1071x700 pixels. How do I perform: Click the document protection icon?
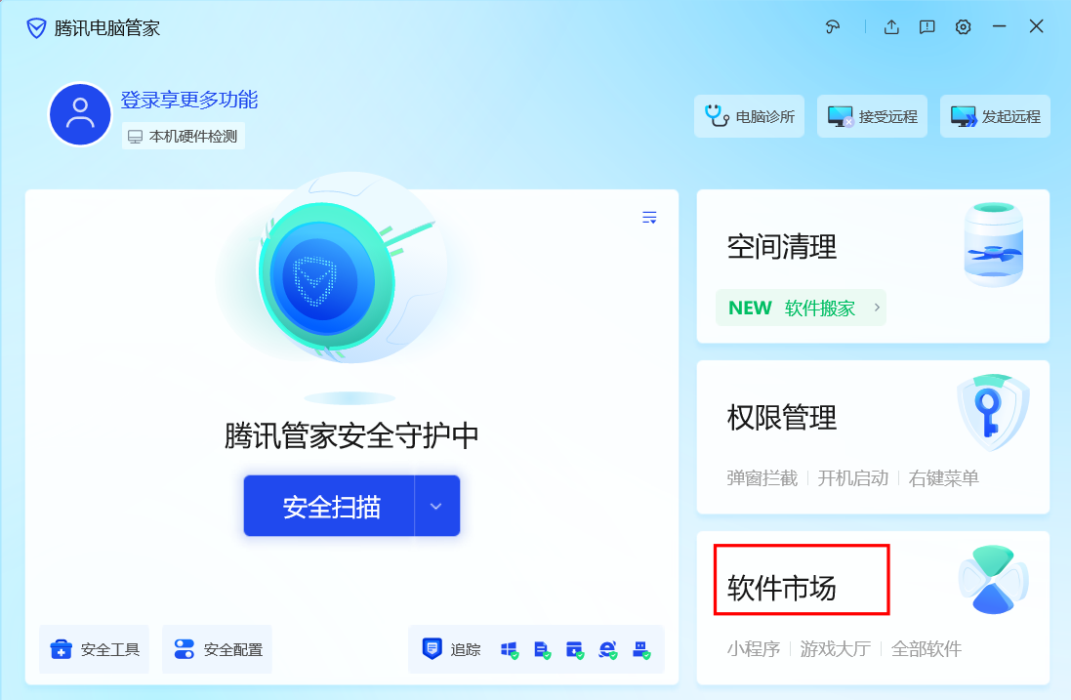pos(542,649)
